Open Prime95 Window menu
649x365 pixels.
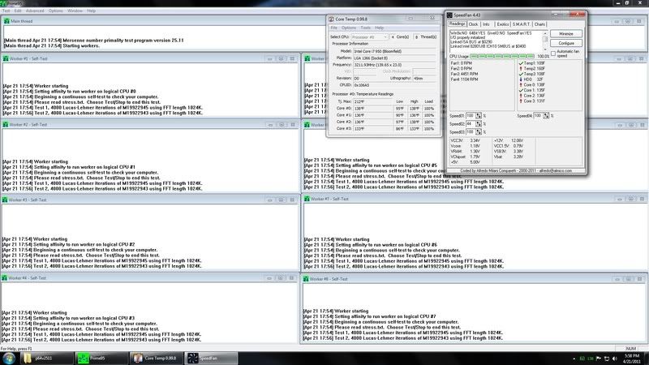(x=75, y=11)
